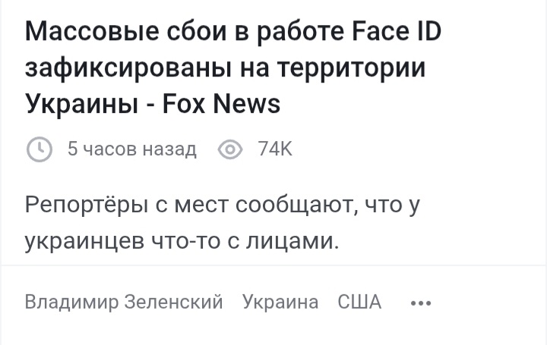Click the clock icon beside publish time
This screenshot has width=547, height=345.
click(x=40, y=149)
